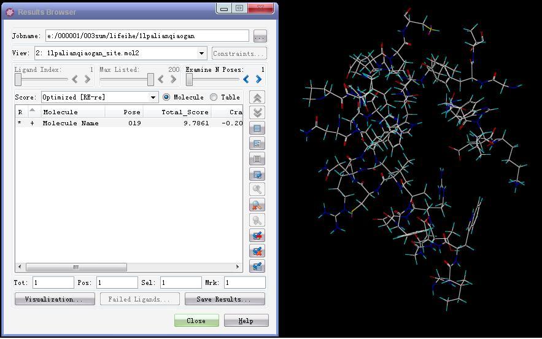Click the blue list-lines icon button

(257, 128)
